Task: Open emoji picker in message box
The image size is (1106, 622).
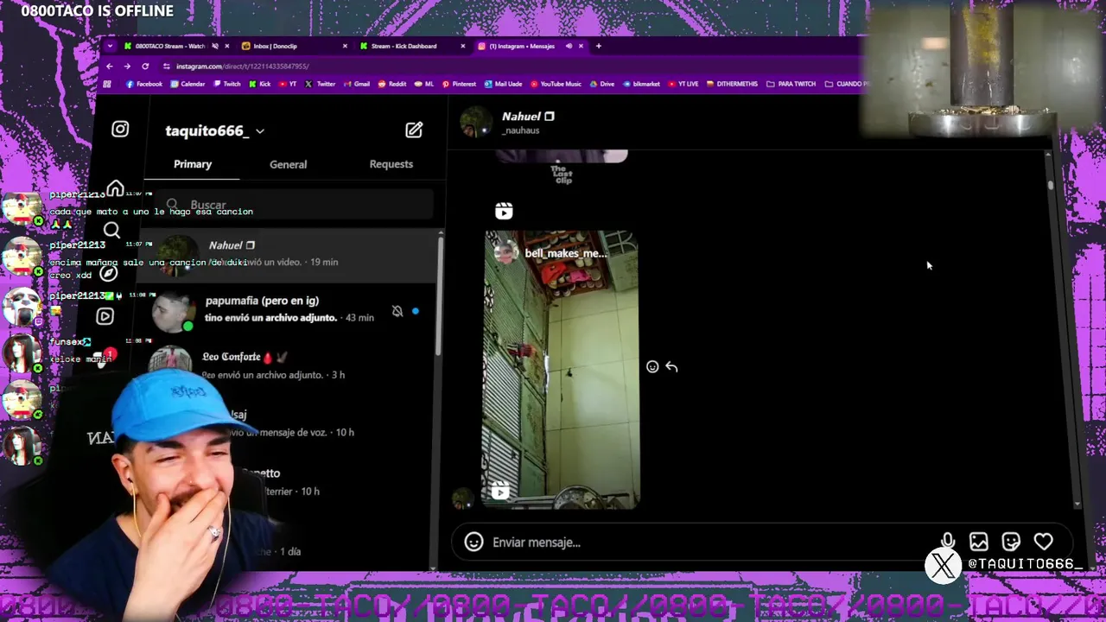Action: 474,542
